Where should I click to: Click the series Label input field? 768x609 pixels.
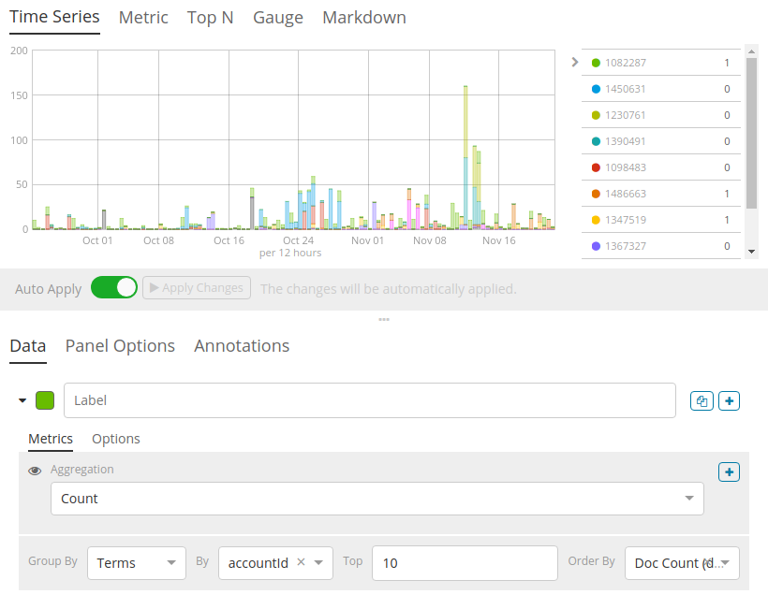click(369, 400)
